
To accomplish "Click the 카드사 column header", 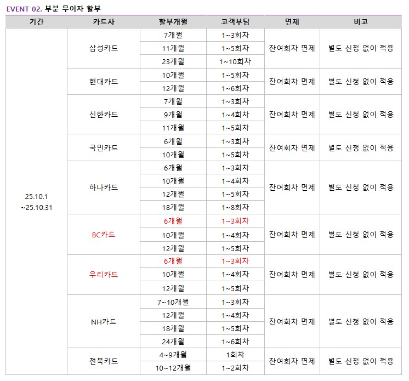I will pyautogui.click(x=104, y=22).
